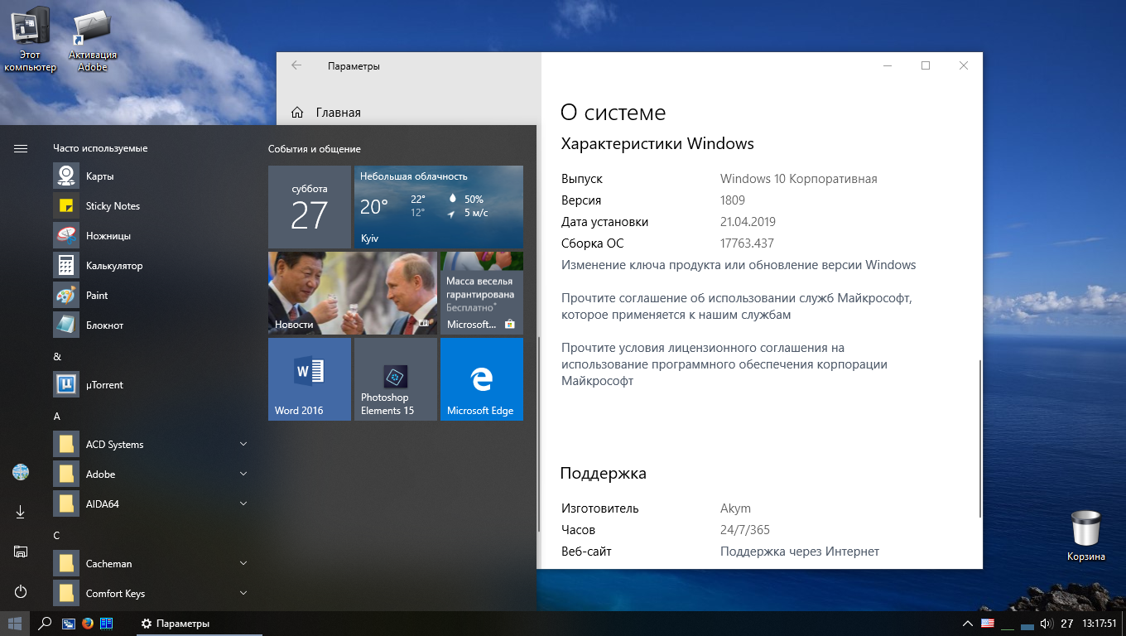Expand the Comfort Keys folder
Image resolution: width=1126 pixels, height=636 pixels.
tap(151, 594)
